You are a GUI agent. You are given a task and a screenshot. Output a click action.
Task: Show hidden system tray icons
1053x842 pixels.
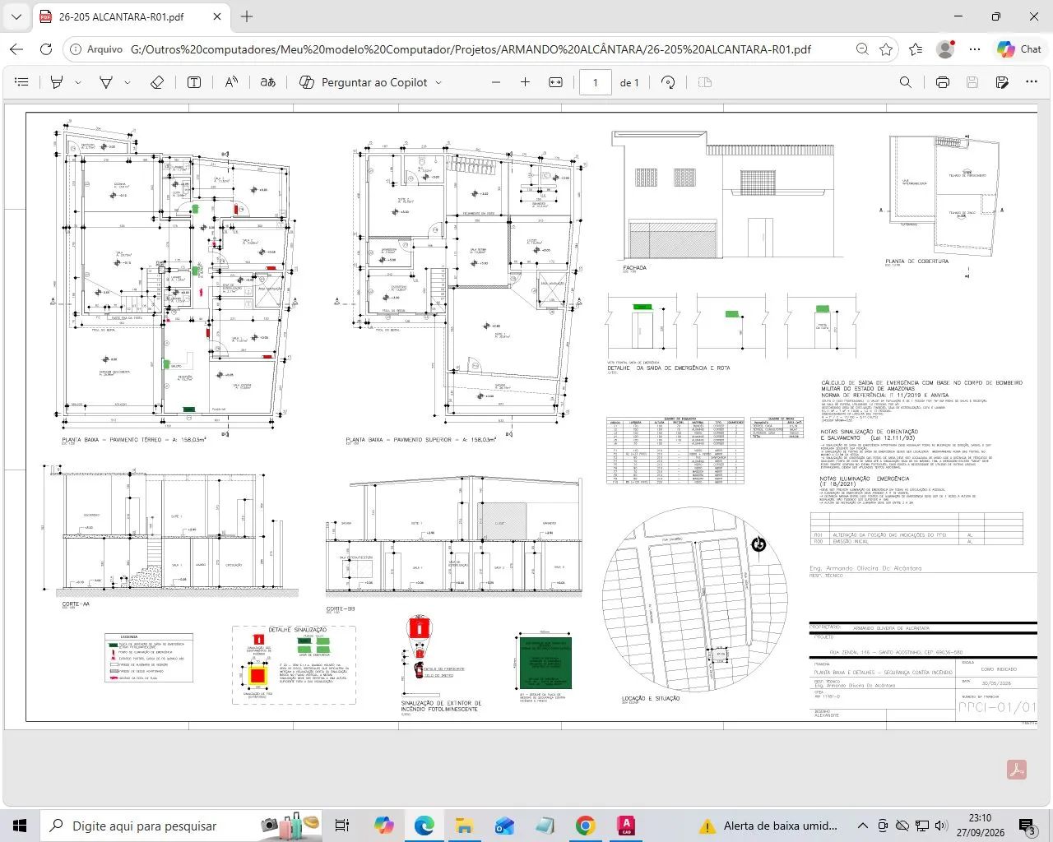862,826
